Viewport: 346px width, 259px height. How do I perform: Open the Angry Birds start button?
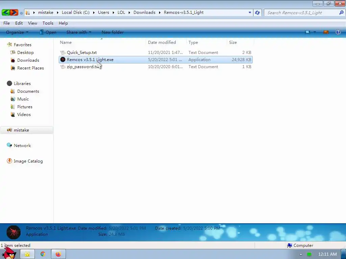(x=9, y=254)
